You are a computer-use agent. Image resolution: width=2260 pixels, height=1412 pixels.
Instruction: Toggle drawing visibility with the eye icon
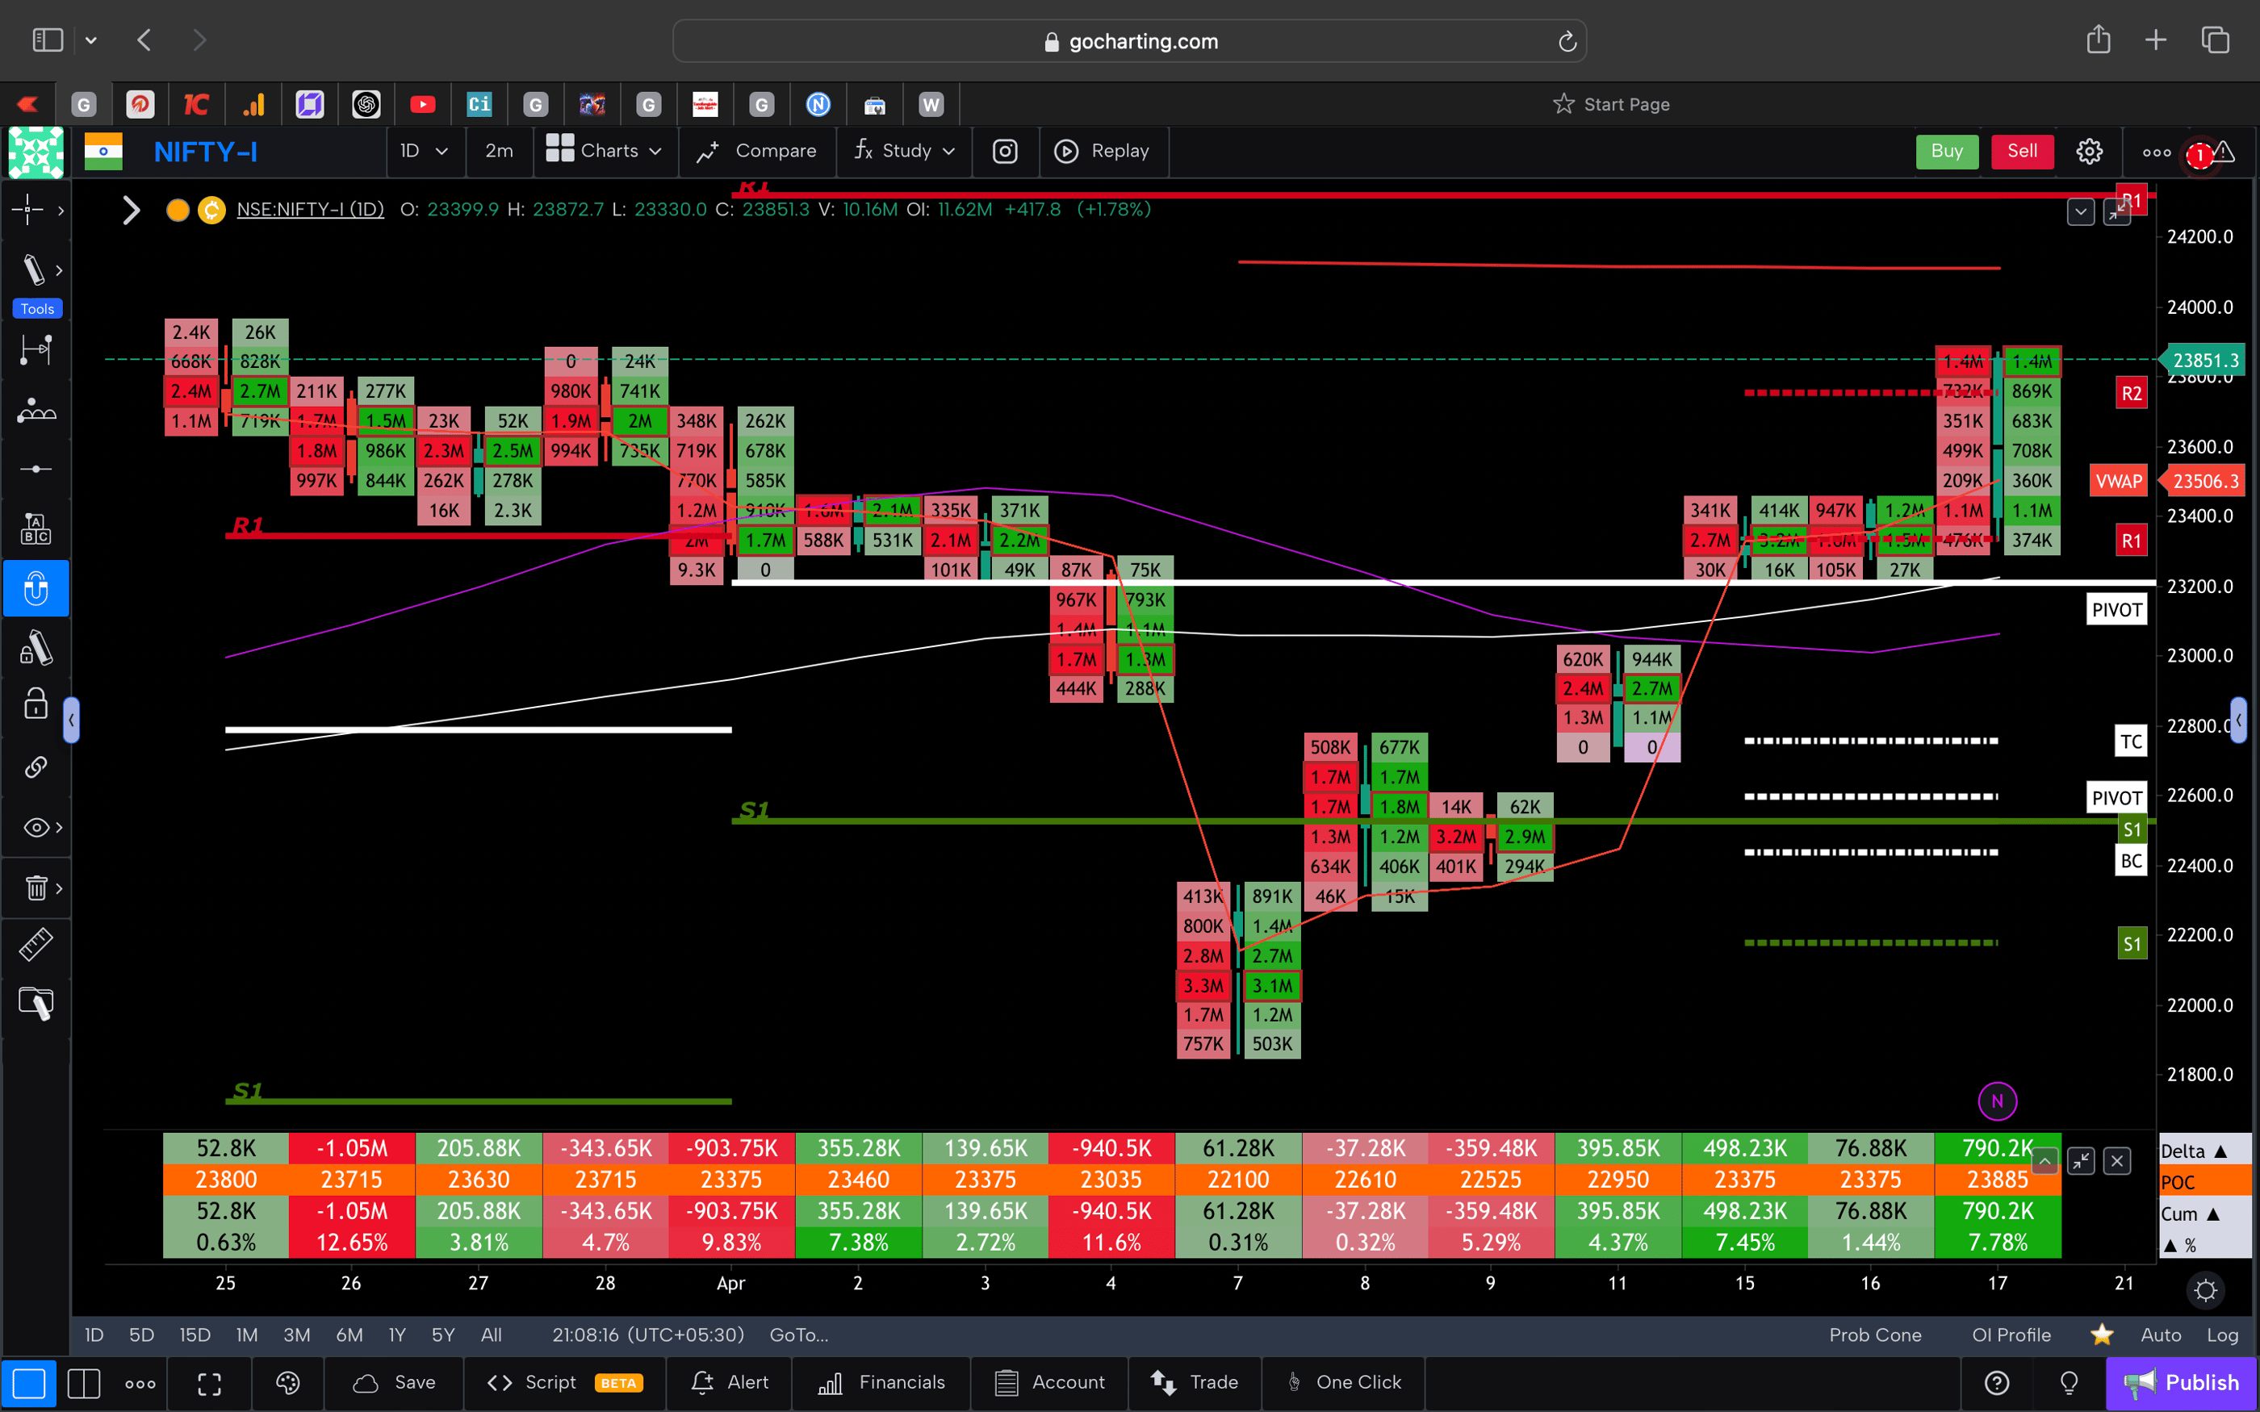[36, 827]
